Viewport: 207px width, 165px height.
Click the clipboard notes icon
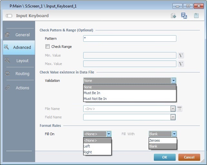(x=196, y=16)
